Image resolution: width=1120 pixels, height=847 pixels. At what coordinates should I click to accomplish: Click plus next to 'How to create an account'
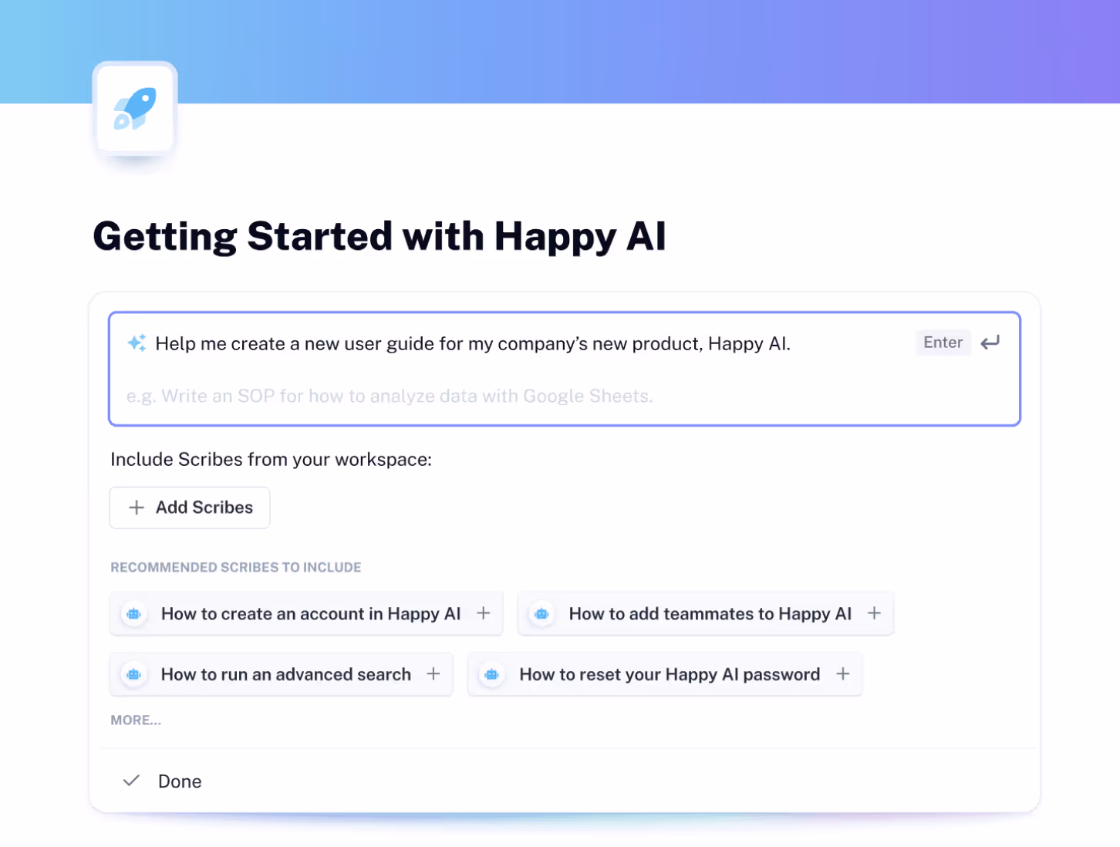click(484, 613)
